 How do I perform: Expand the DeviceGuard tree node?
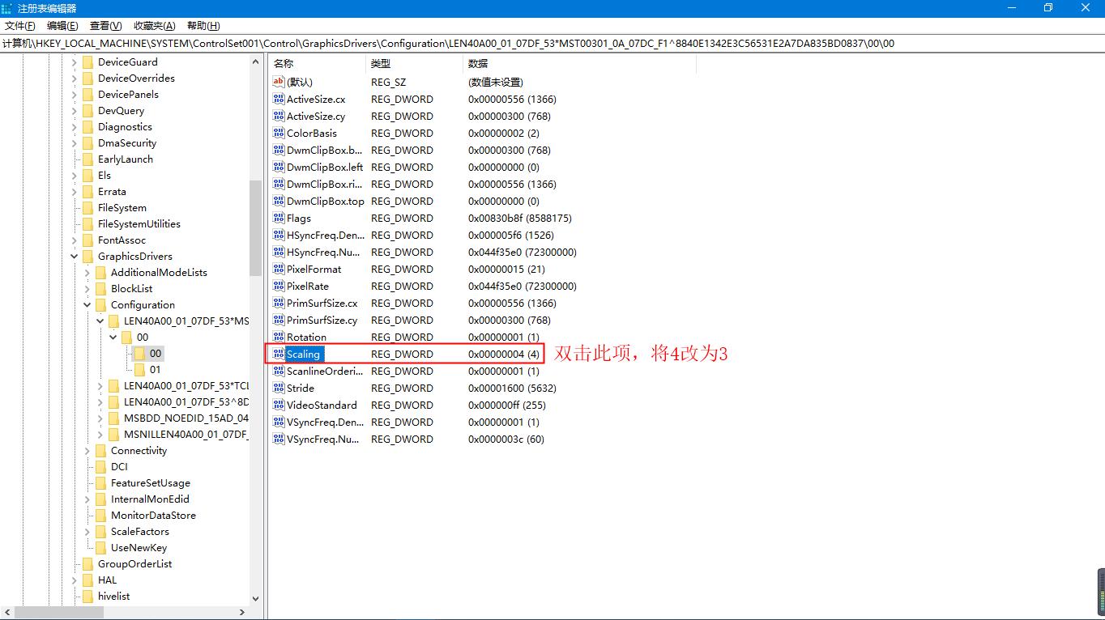coord(75,62)
